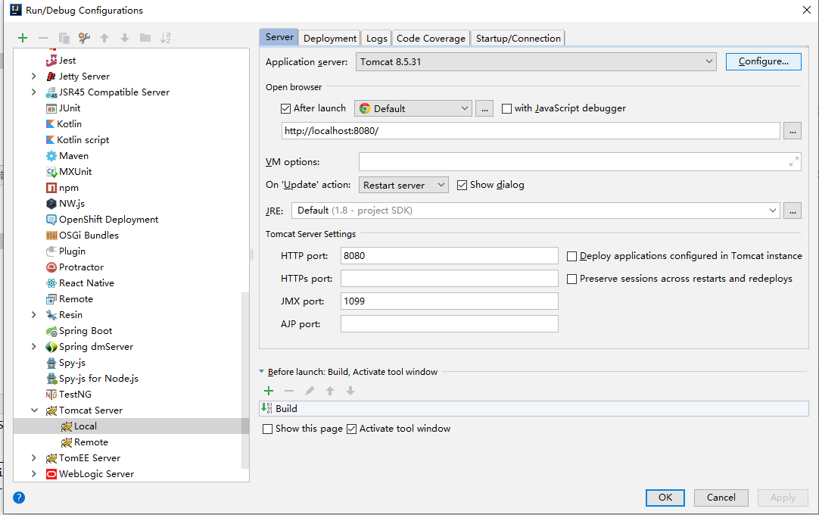
Task: Collapse the Before launch section
Action: pos(262,372)
